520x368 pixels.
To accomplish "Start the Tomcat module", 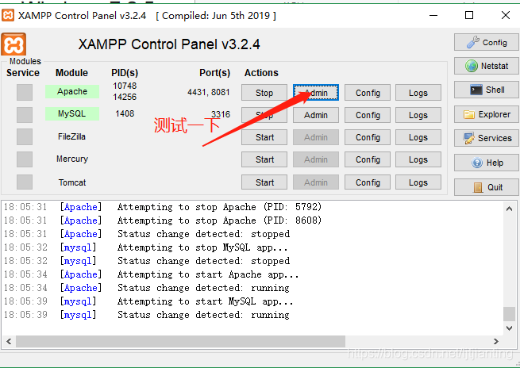I will click(x=264, y=182).
